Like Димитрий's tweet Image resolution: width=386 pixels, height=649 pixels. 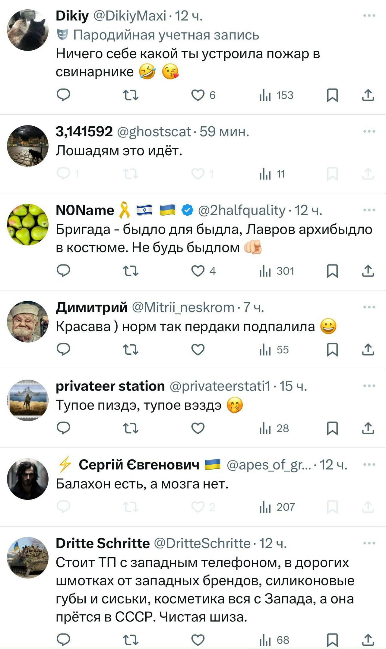point(198,350)
